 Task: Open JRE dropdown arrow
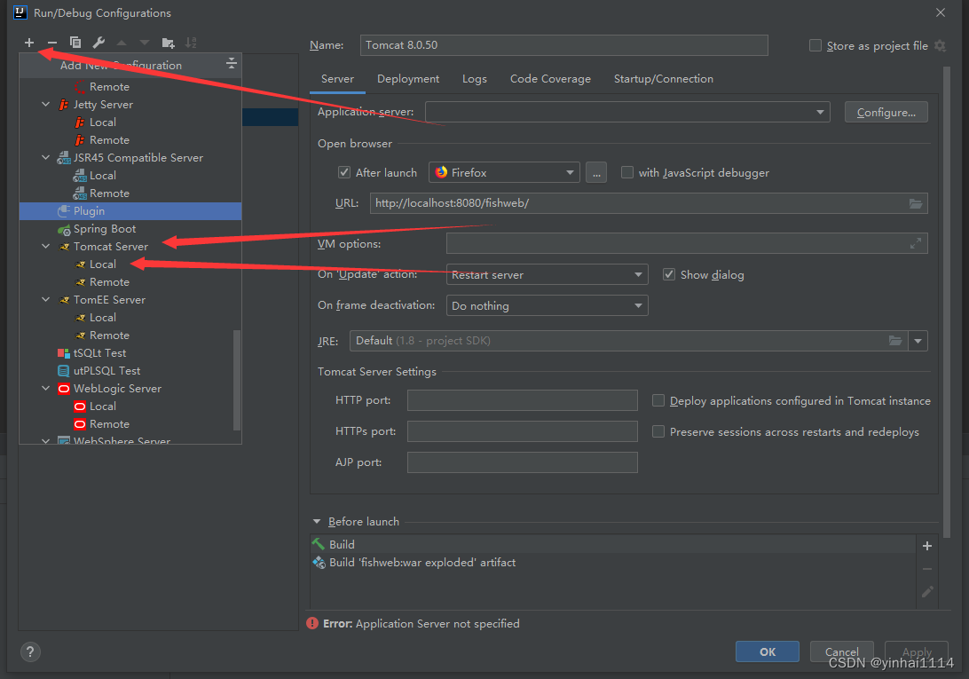(918, 341)
